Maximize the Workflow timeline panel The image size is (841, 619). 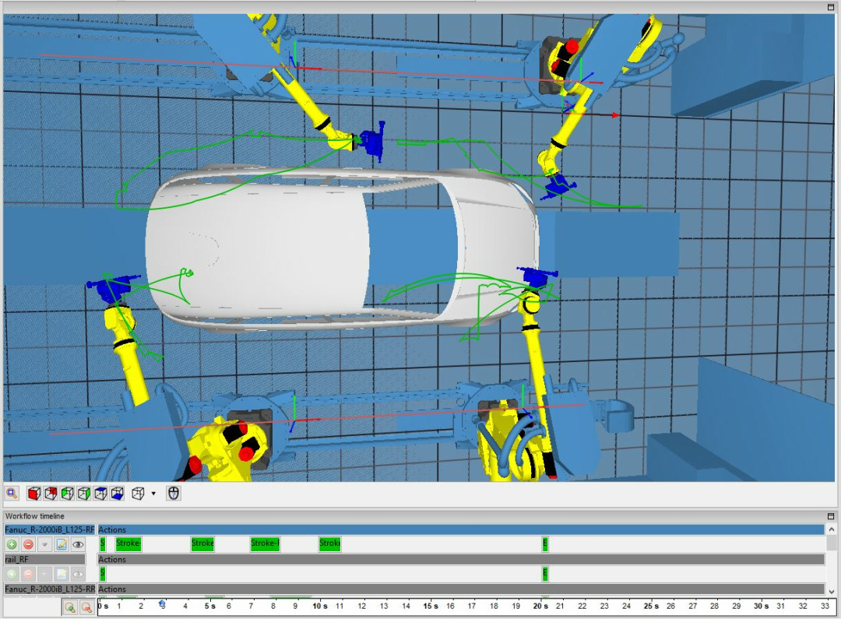tap(831, 516)
